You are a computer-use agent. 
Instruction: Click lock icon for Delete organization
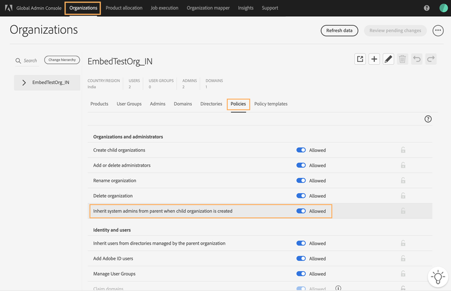(403, 196)
